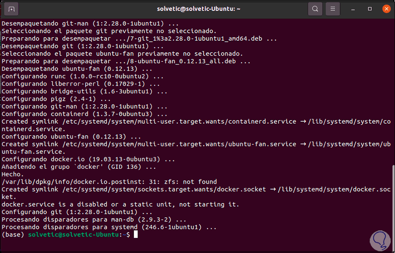Open a new terminal tab
The width and height of the screenshot is (395, 253).
(x=11, y=8)
